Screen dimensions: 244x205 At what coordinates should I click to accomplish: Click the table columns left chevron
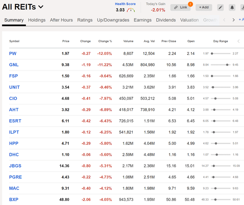pos(239,41)
